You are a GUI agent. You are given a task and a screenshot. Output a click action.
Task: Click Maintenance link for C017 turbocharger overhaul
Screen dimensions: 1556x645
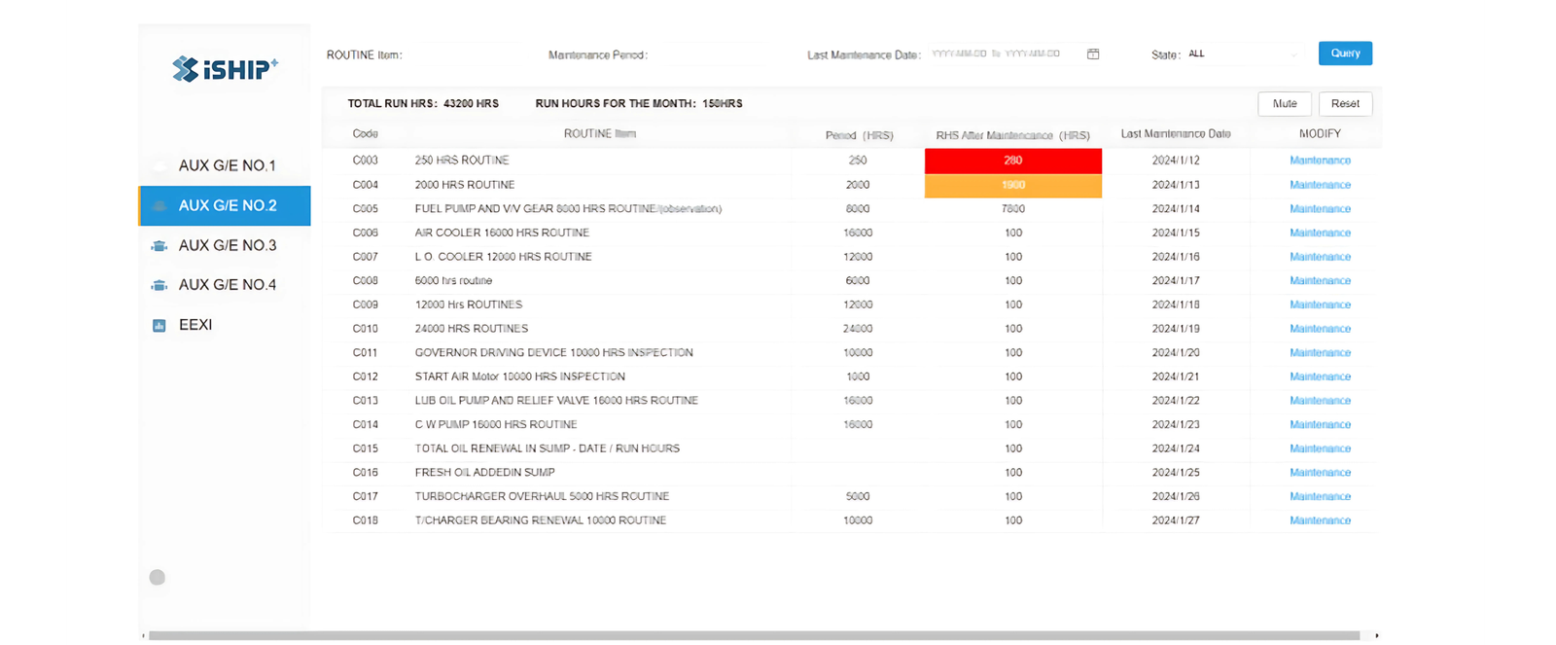[x=1320, y=496]
